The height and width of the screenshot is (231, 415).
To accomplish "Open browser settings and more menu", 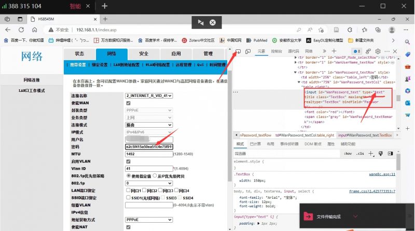I will [x=406, y=30].
